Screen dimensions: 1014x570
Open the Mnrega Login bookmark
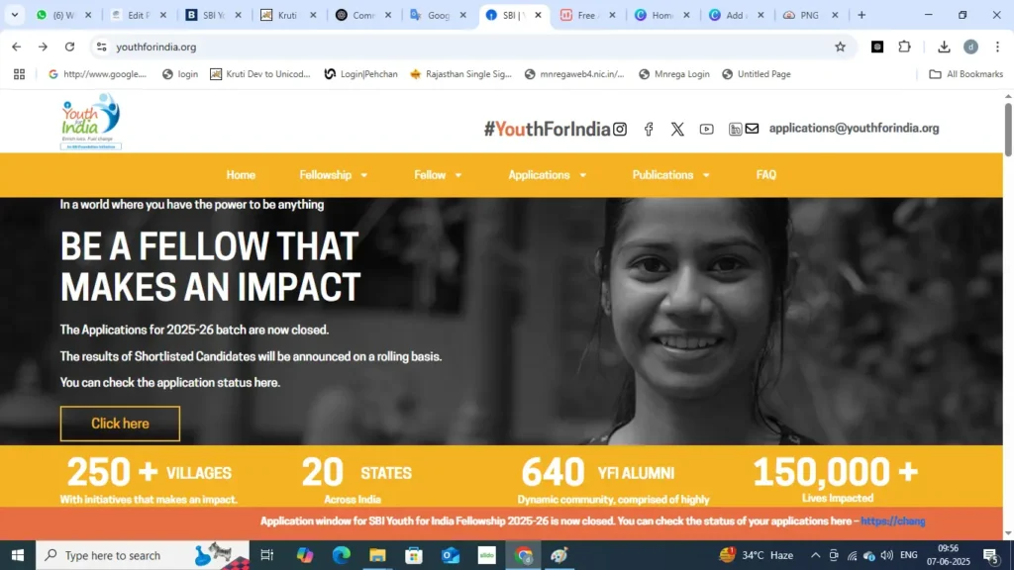[x=673, y=74]
